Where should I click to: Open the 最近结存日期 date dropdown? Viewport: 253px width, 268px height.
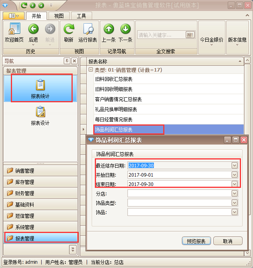[x=234, y=166]
